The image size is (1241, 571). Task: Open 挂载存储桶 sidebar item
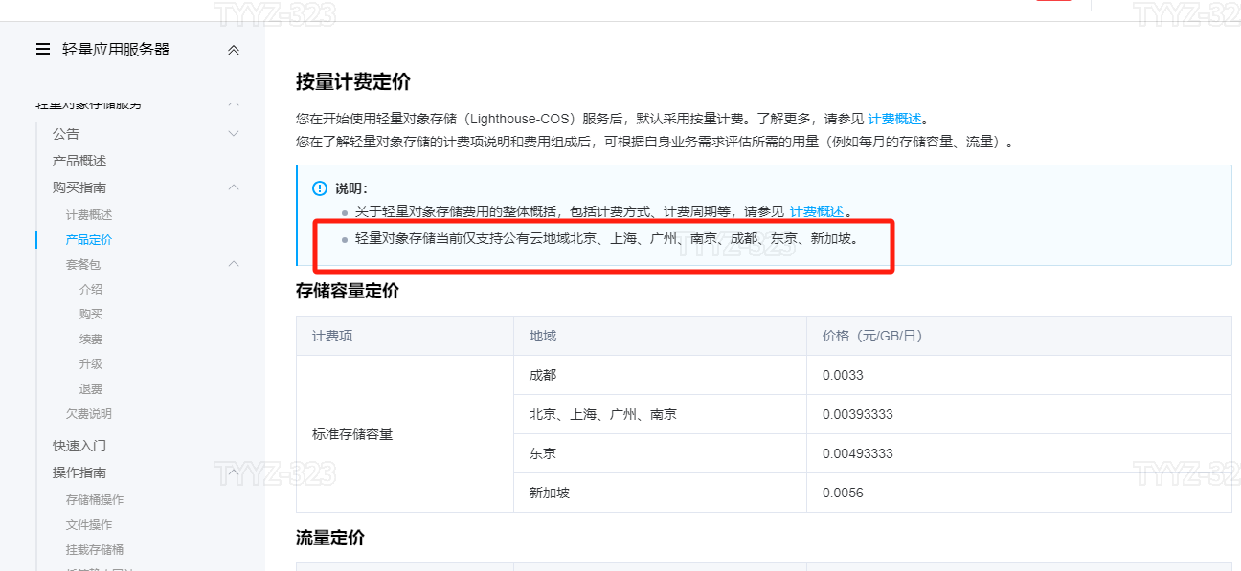pyautogui.click(x=95, y=549)
